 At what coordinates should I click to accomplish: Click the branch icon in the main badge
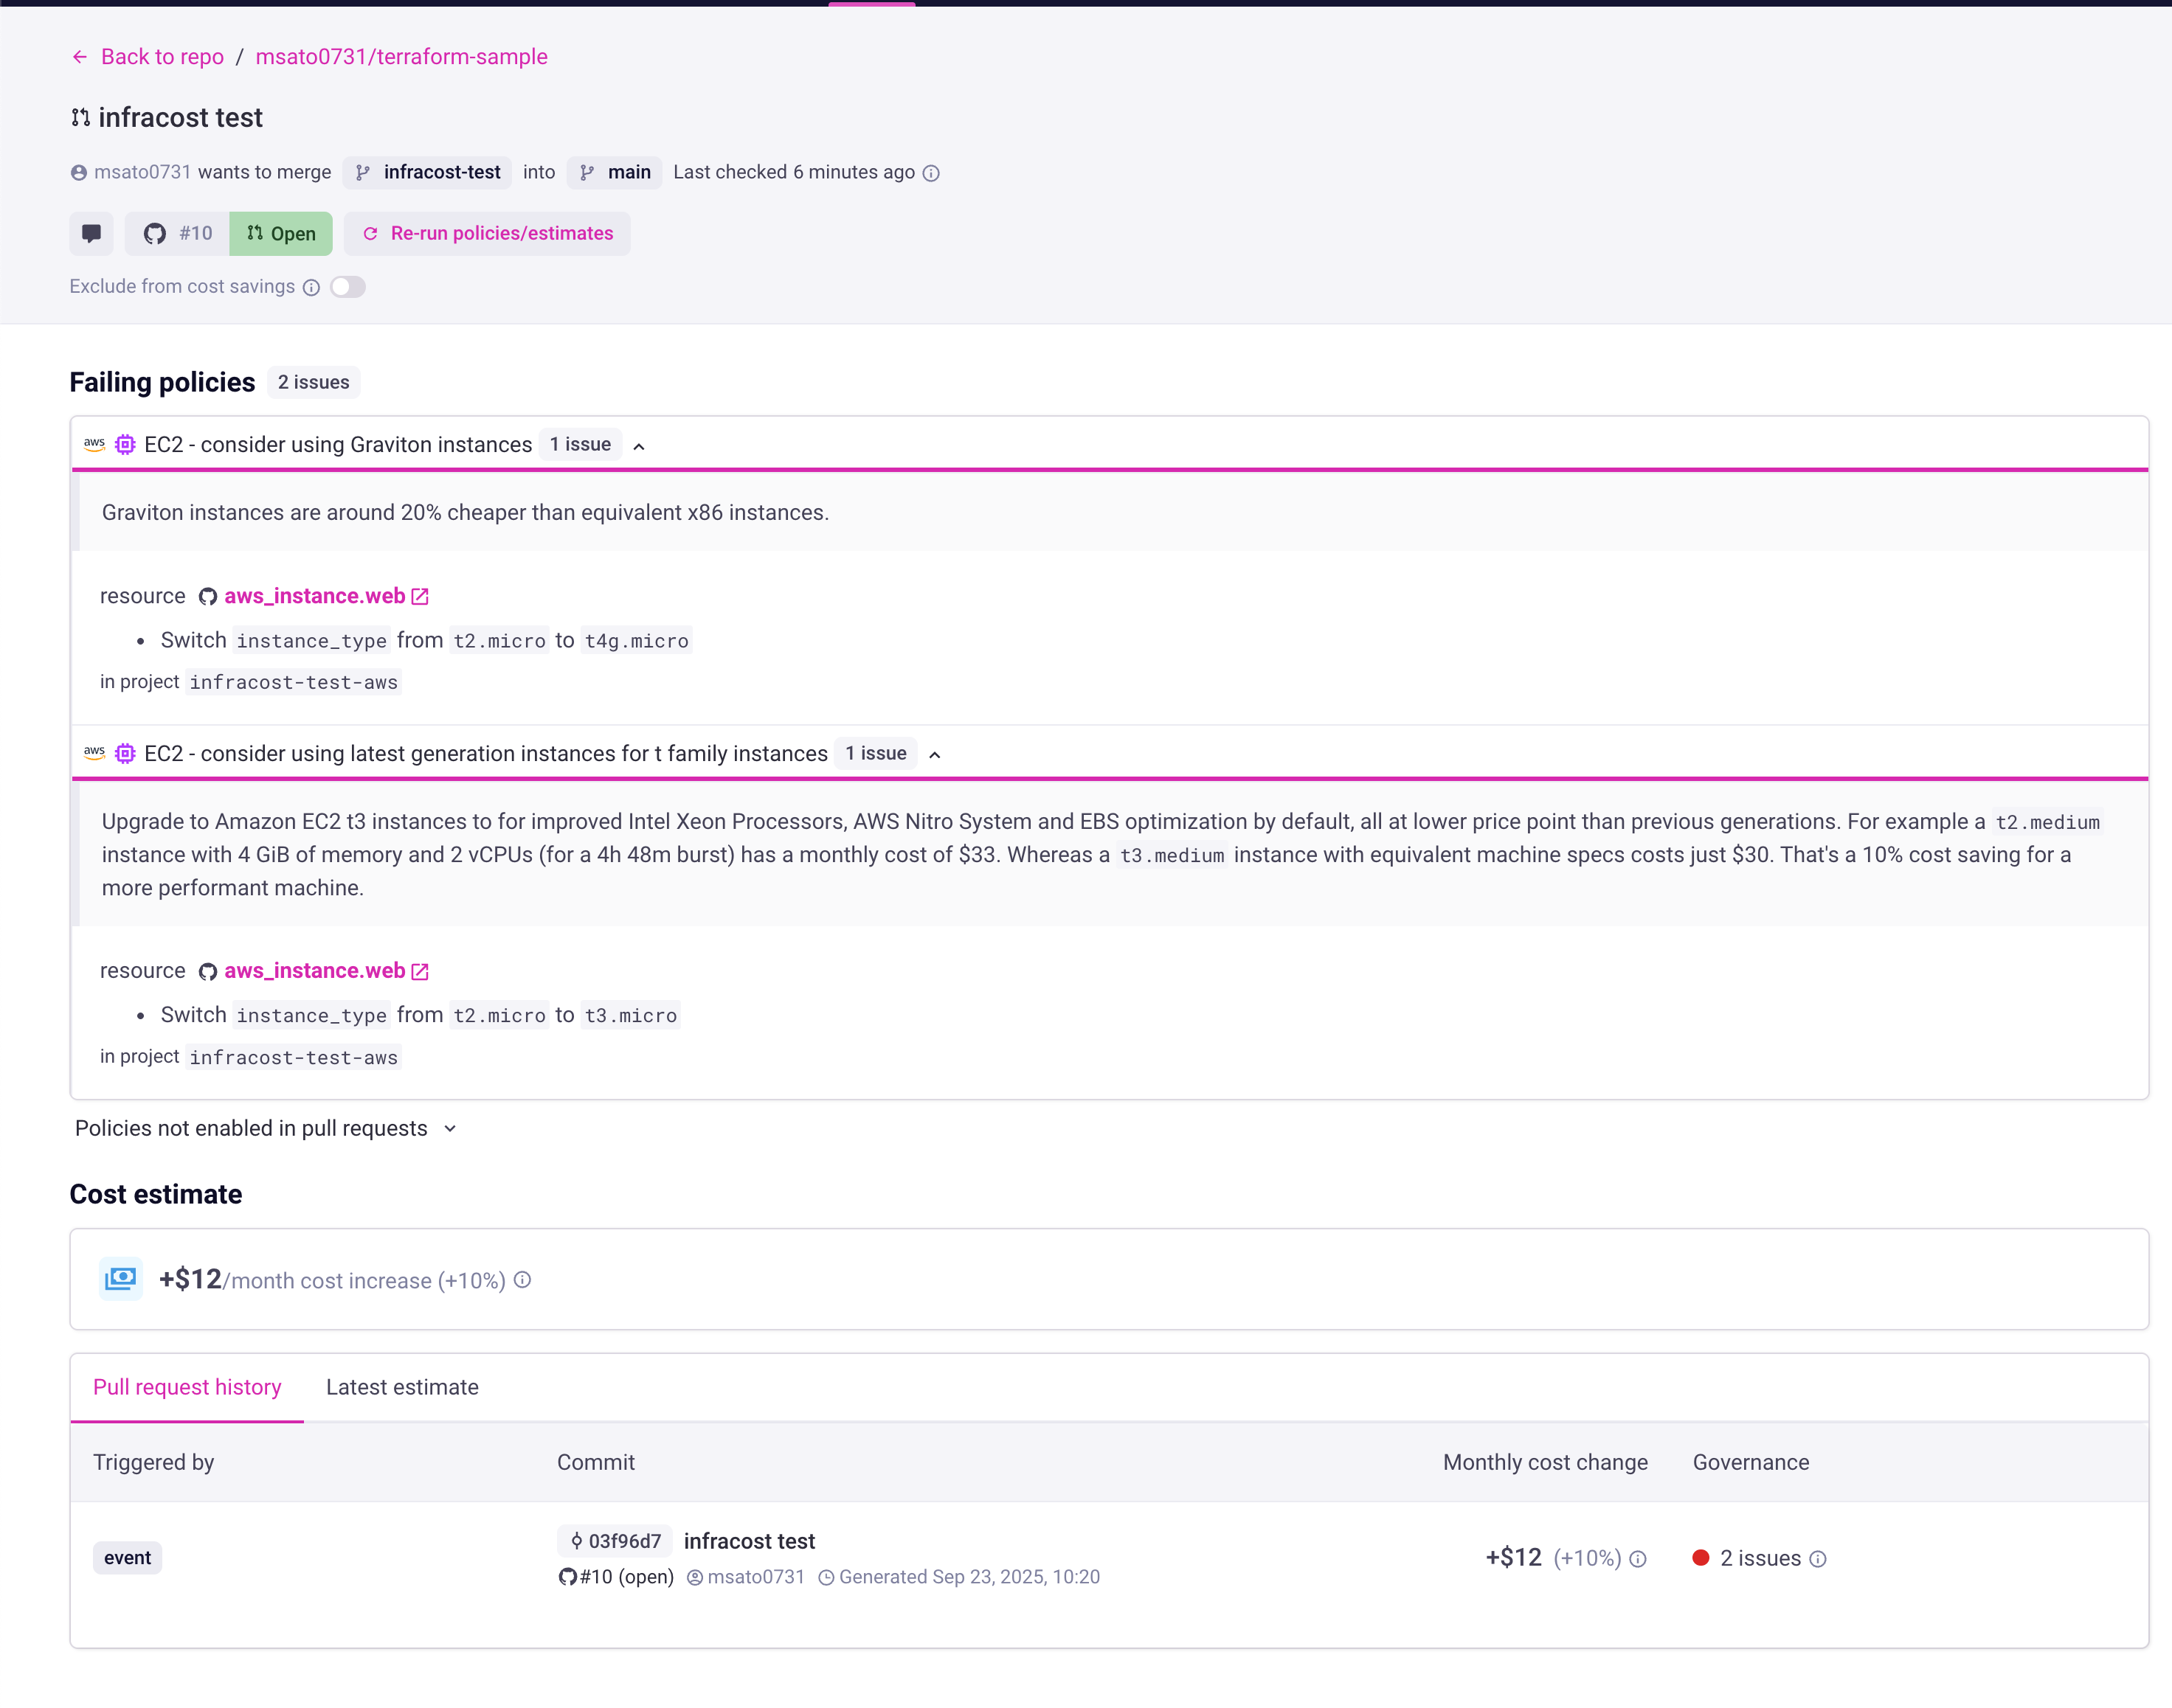tap(587, 173)
